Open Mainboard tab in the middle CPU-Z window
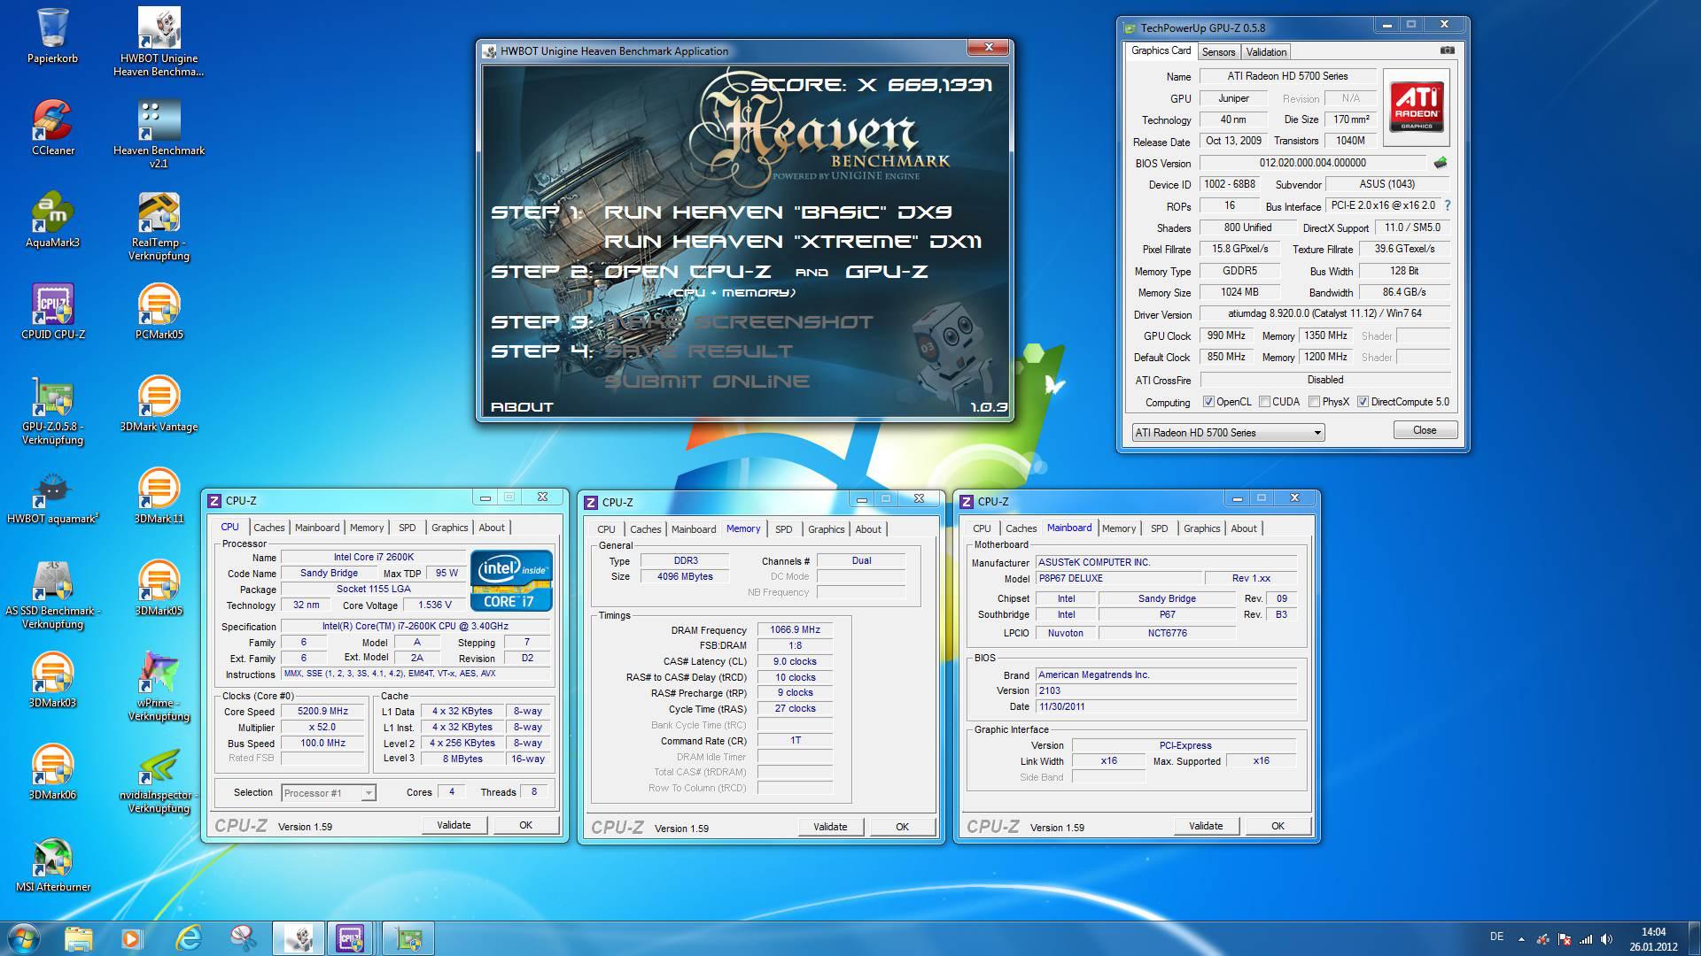1701x956 pixels. click(x=693, y=529)
